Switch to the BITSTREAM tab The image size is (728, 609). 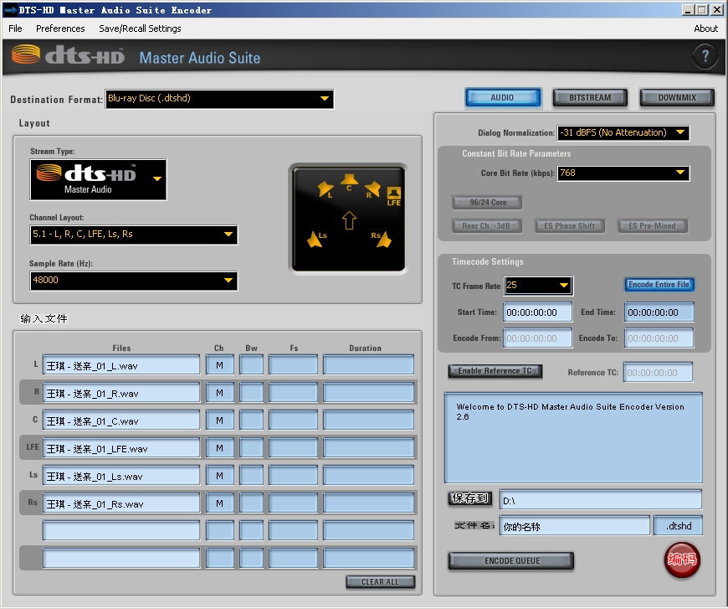[x=590, y=98]
